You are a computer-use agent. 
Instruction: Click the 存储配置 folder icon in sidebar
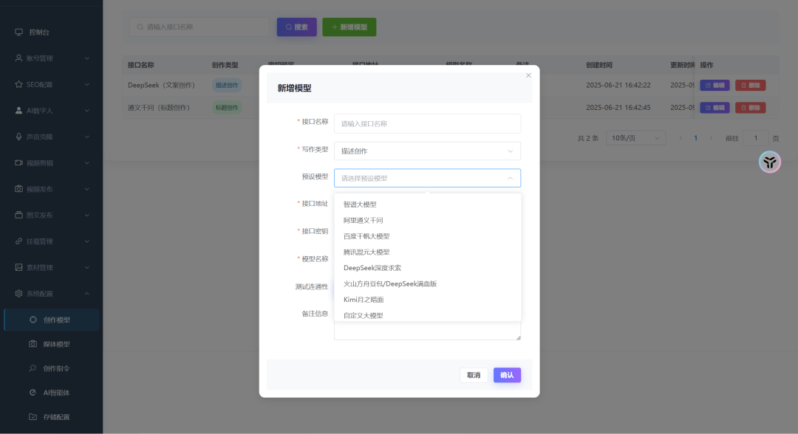pyautogui.click(x=33, y=417)
